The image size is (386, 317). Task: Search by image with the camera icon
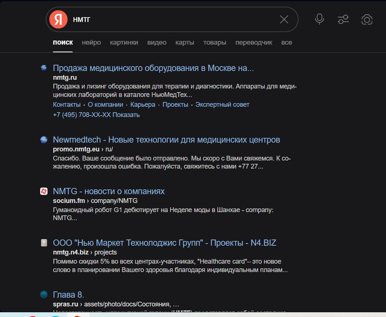[367, 19]
